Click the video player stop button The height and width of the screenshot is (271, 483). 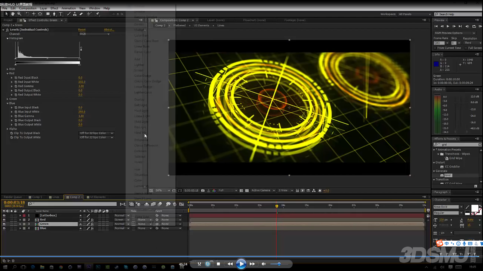pyautogui.click(x=218, y=264)
